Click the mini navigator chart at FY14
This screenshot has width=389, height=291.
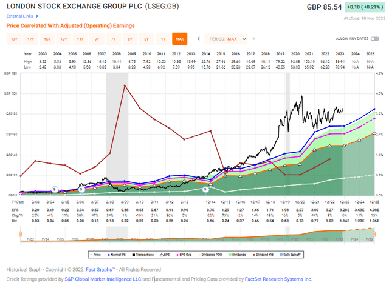pyautogui.click(x=205, y=239)
